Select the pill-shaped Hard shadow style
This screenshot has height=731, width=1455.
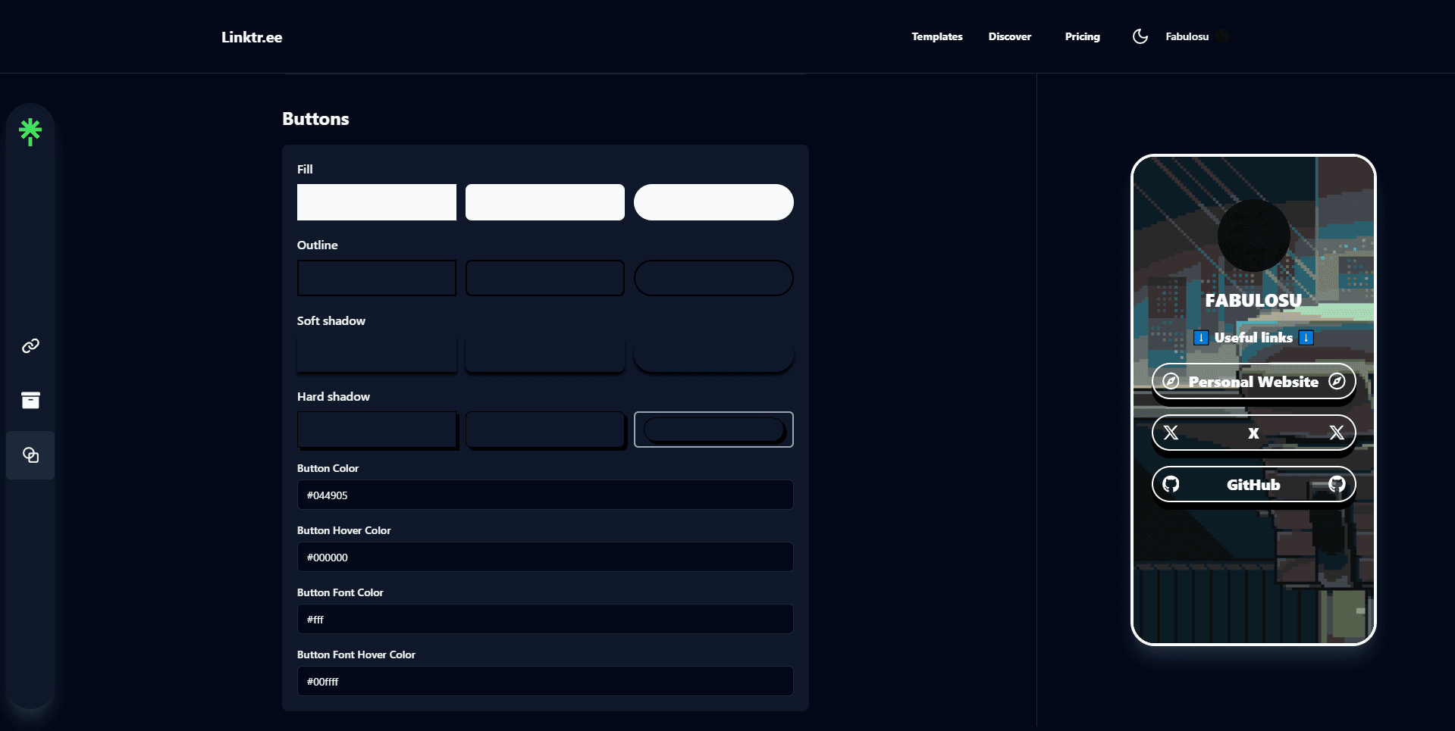coord(713,430)
